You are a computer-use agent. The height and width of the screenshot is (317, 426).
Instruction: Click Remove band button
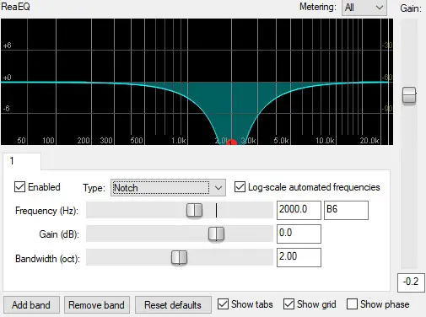tap(96, 305)
